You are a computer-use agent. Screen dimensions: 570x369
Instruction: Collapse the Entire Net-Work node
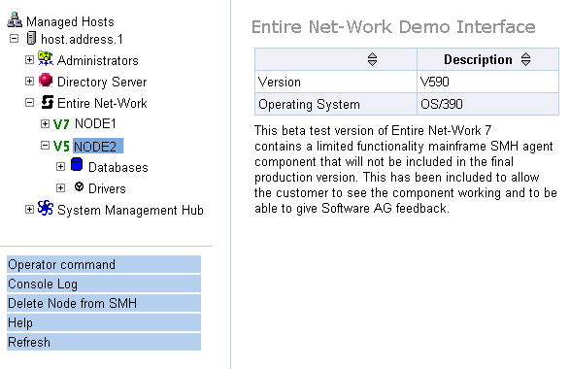click(x=29, y=103)
